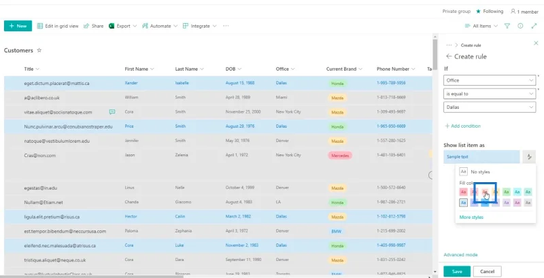Open the Last Name column header menu
This screenshot has width=544, height=278.
click(x=189, y=69)
